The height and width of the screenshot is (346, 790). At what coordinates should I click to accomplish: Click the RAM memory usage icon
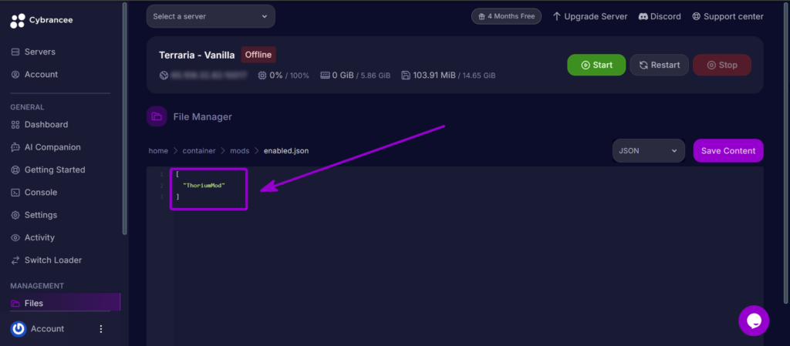click(325, 76)
